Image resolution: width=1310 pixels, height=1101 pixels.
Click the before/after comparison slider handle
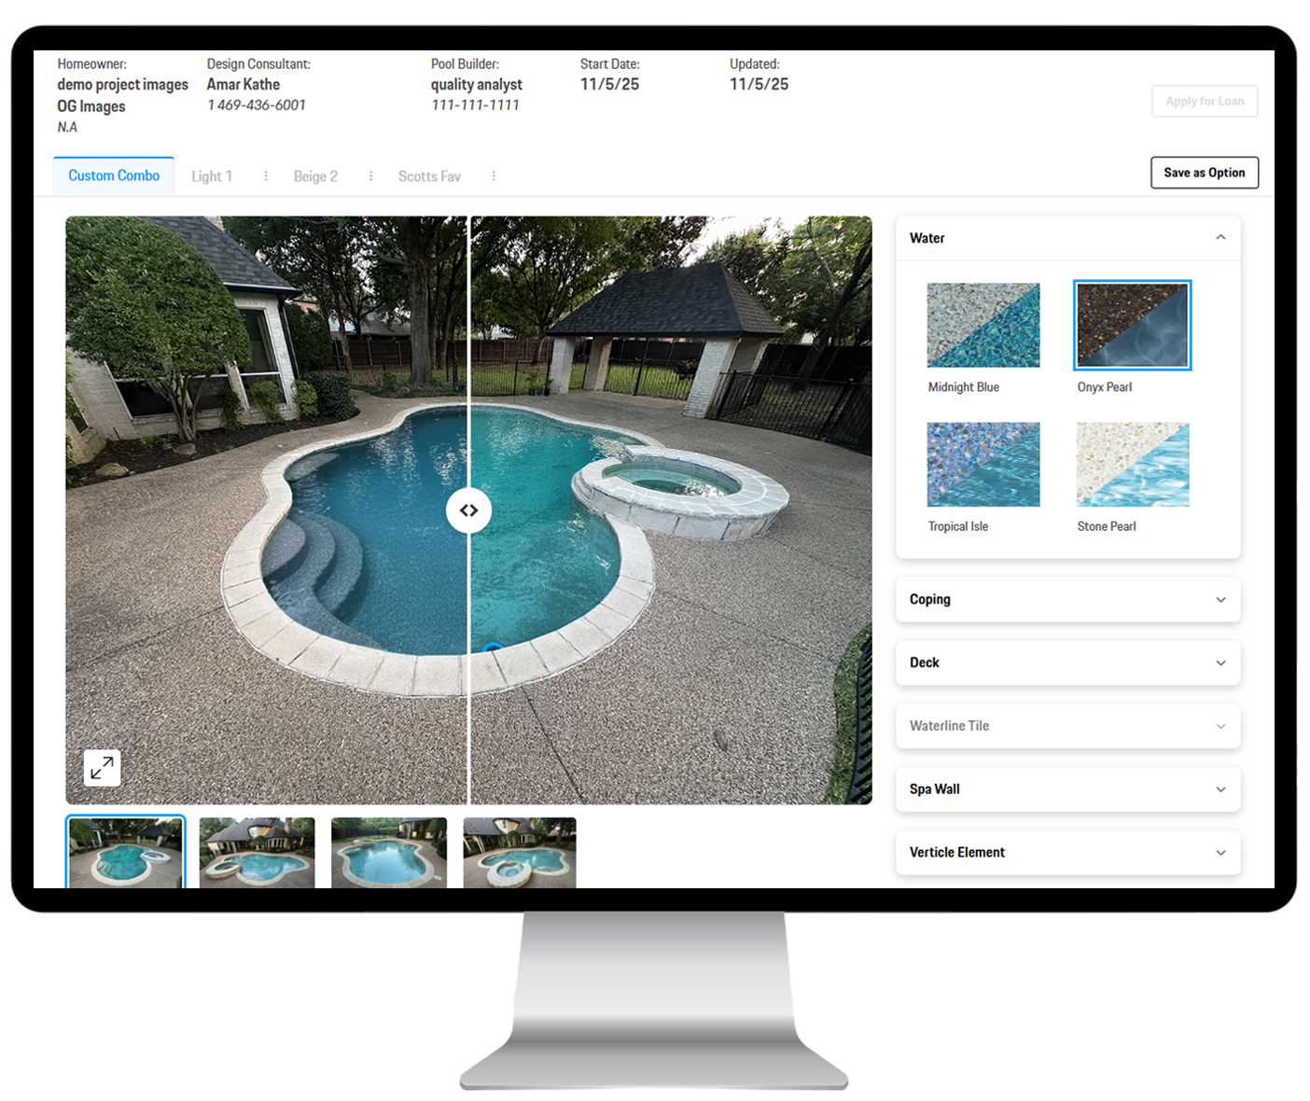coord(468,510)
